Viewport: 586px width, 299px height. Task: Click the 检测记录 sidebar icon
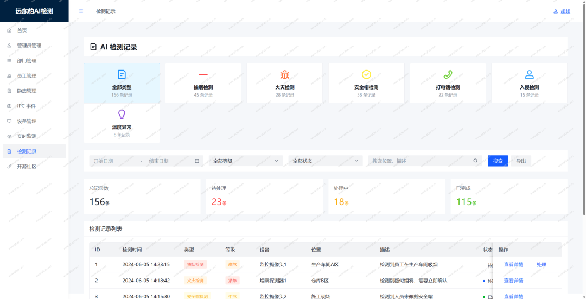9,151
